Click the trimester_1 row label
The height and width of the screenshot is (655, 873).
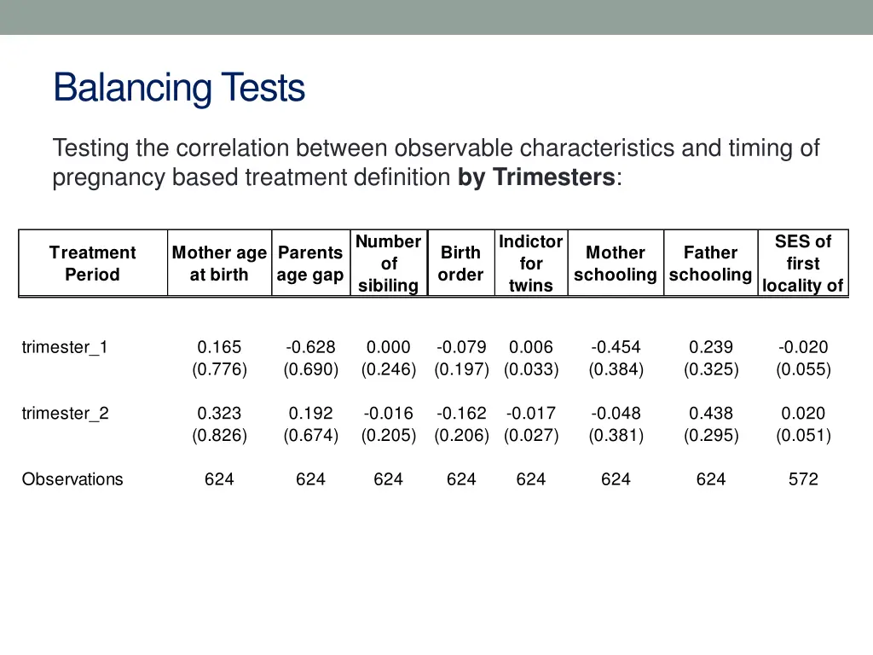(x=65, y=347)
